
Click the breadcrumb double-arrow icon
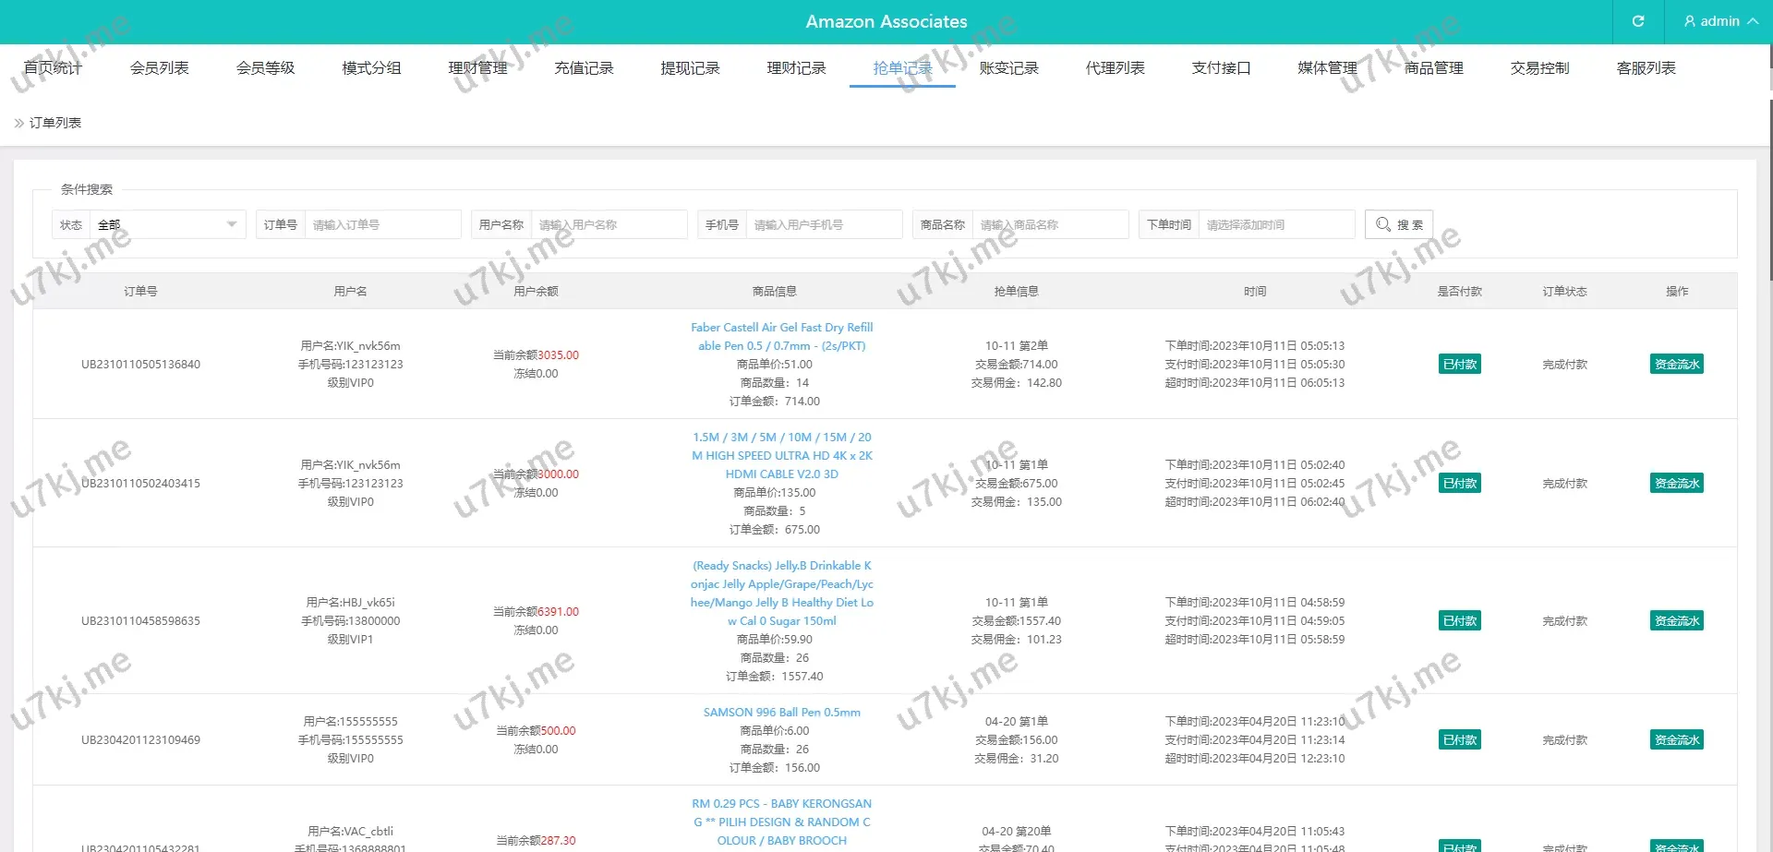pos(18,123)
